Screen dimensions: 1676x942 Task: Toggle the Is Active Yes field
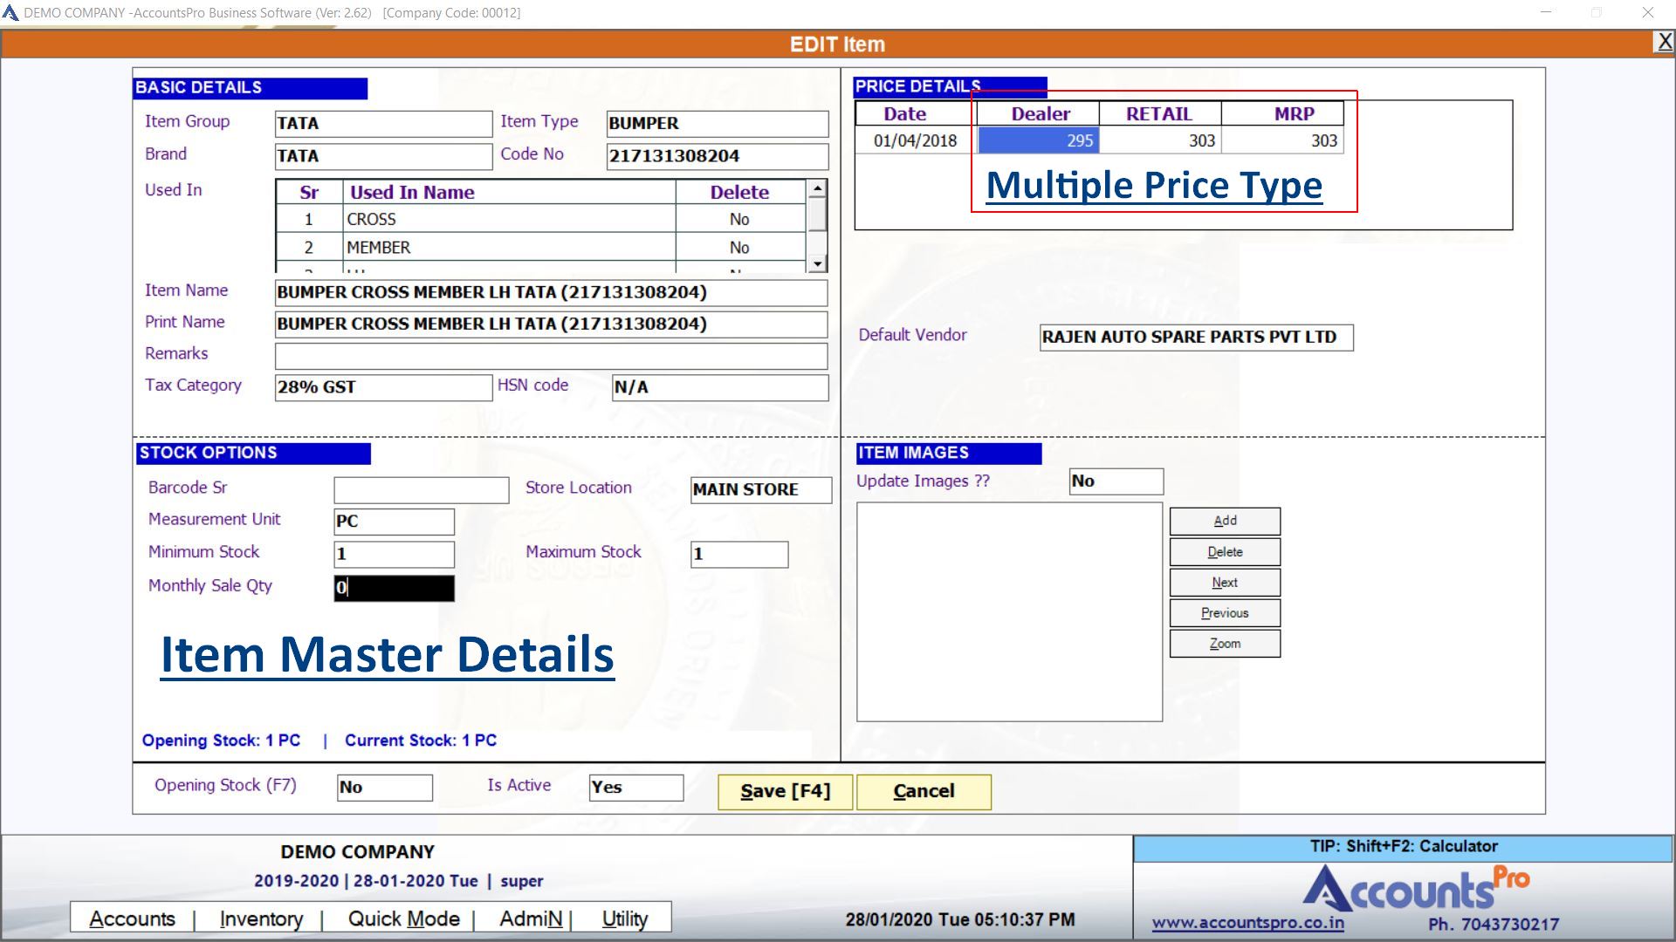[635, 788]
